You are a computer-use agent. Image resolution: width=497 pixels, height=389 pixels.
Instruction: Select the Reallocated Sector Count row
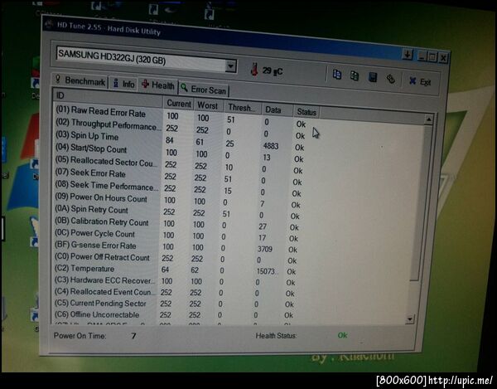[178, 163]
